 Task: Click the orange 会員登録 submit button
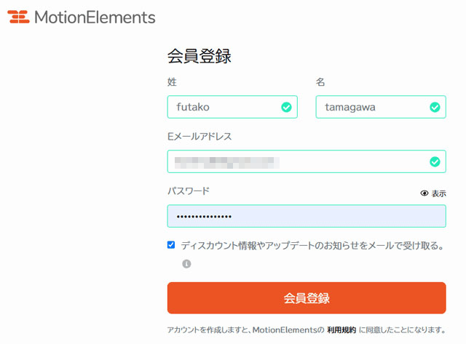pos(307,297)
